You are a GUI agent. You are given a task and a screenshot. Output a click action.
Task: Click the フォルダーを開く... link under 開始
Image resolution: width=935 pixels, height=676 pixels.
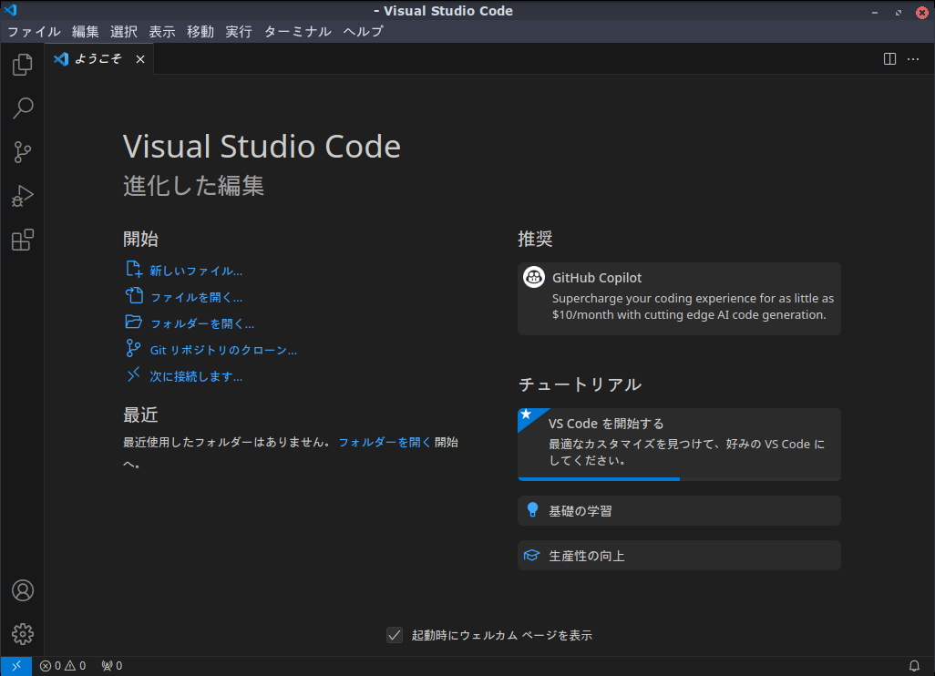coord(202,323)
